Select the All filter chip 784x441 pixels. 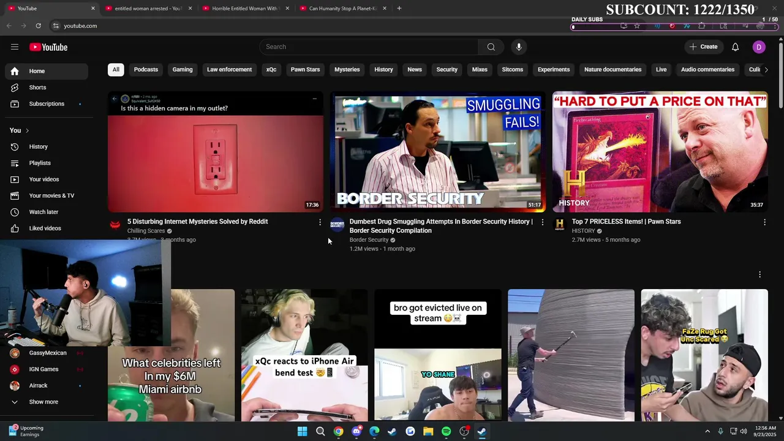116,70
